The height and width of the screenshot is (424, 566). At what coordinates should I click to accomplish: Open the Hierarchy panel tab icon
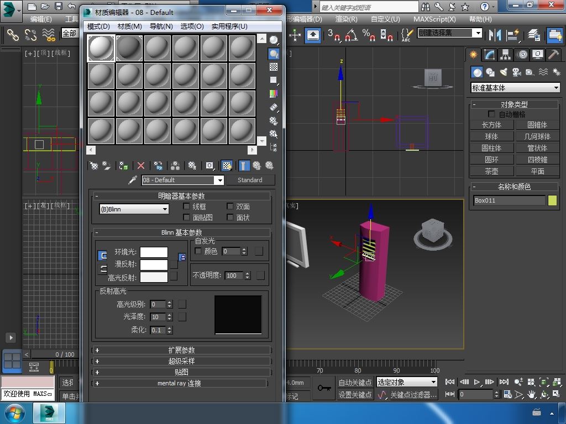tap(505, 55)
